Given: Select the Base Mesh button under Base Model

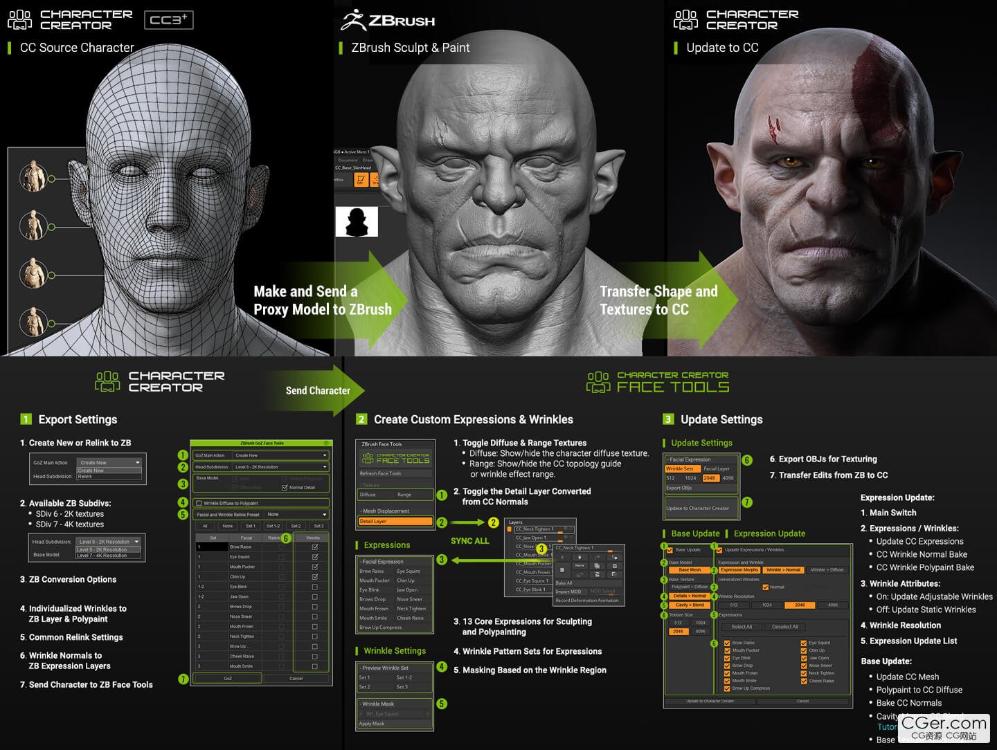Looking at the screenshot, I should (690, 569).
